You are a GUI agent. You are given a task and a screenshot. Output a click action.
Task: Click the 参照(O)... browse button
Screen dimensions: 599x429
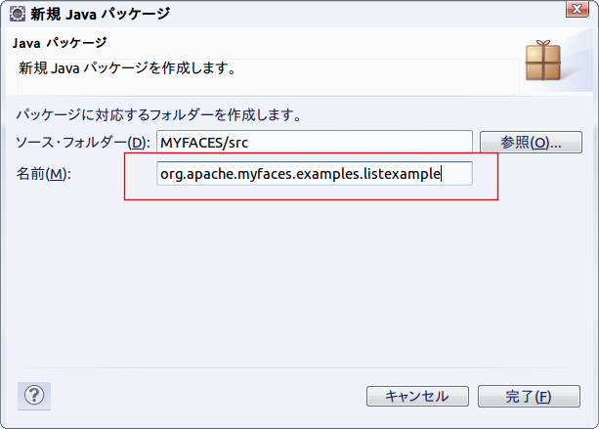point(531,143)
